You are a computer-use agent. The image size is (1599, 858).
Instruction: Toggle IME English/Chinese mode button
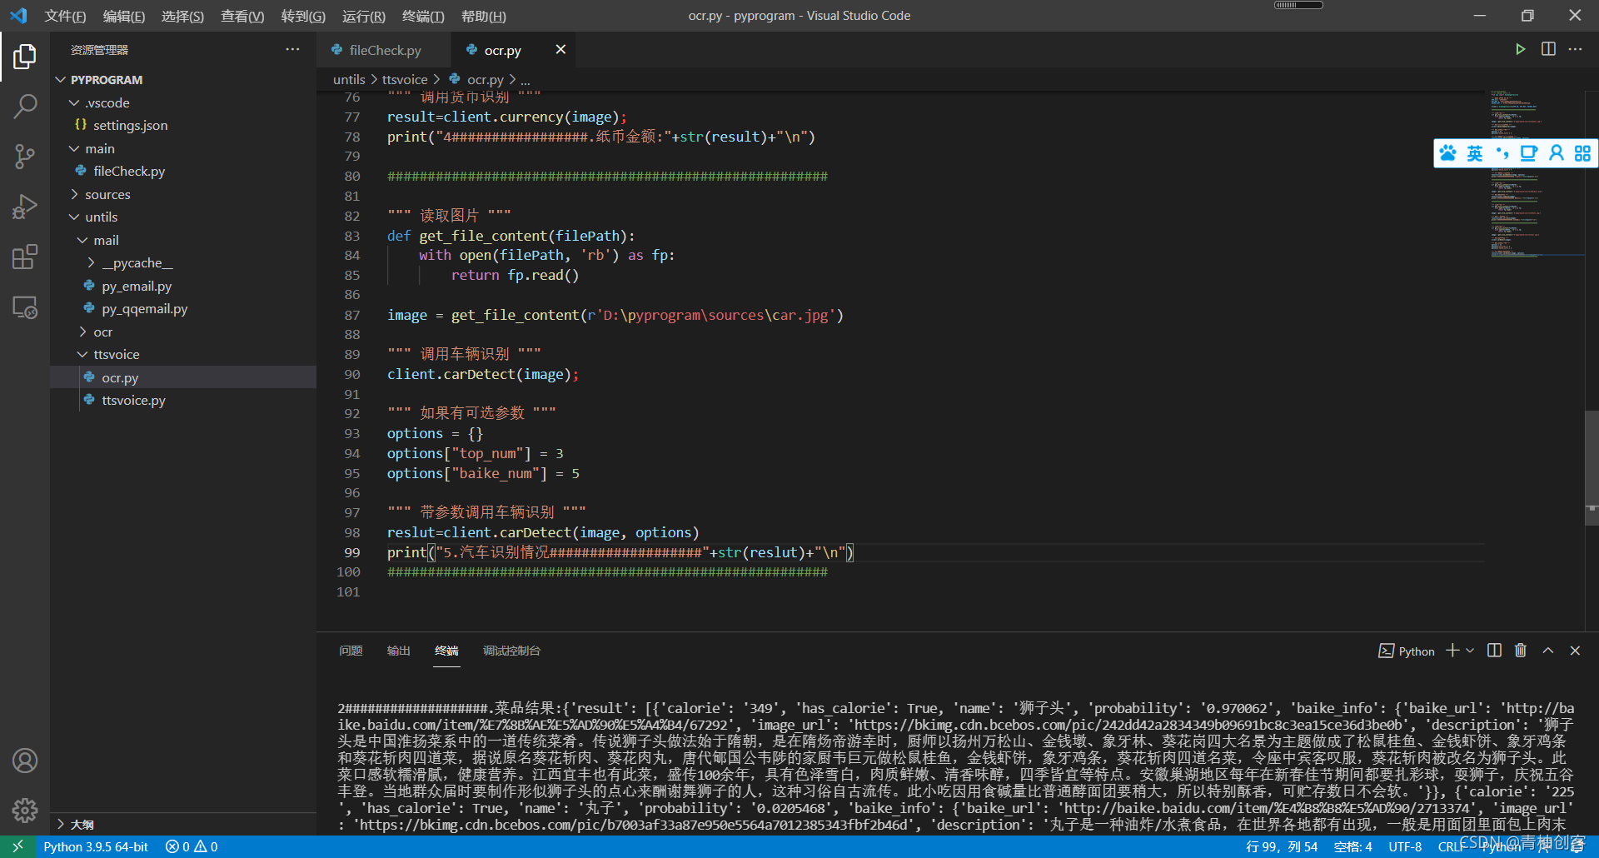tap(1475, 153)
